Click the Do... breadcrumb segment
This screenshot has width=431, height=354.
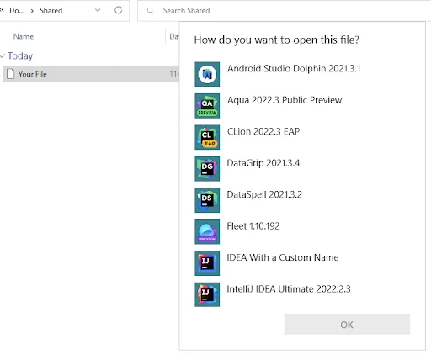(x=17, y=11)
